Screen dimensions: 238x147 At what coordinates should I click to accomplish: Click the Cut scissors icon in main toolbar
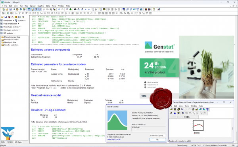[x=44, y=9]
